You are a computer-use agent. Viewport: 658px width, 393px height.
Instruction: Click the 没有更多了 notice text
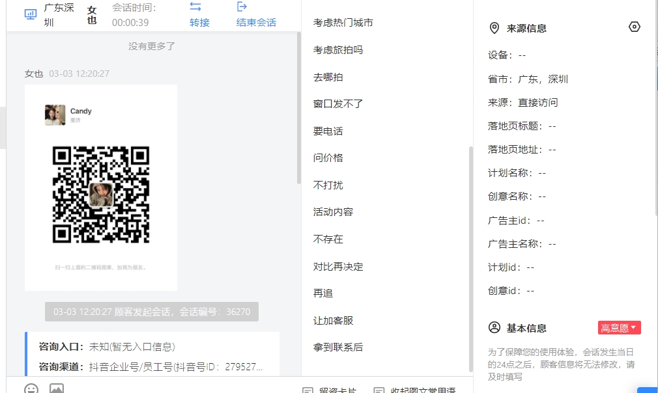click(x=152, y=46)
